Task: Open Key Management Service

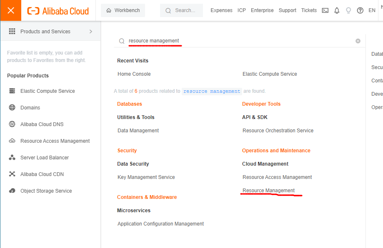Action: (146, 177)
